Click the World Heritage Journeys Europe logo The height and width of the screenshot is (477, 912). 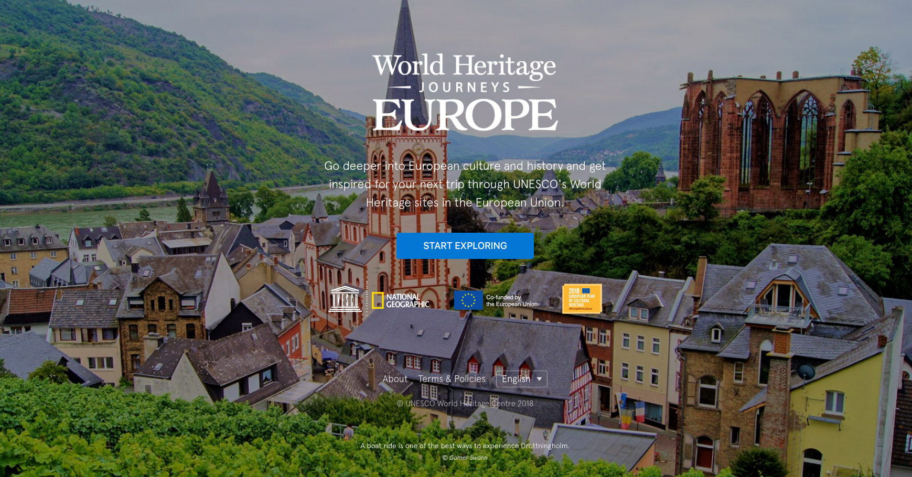click(x=465, y=92)
